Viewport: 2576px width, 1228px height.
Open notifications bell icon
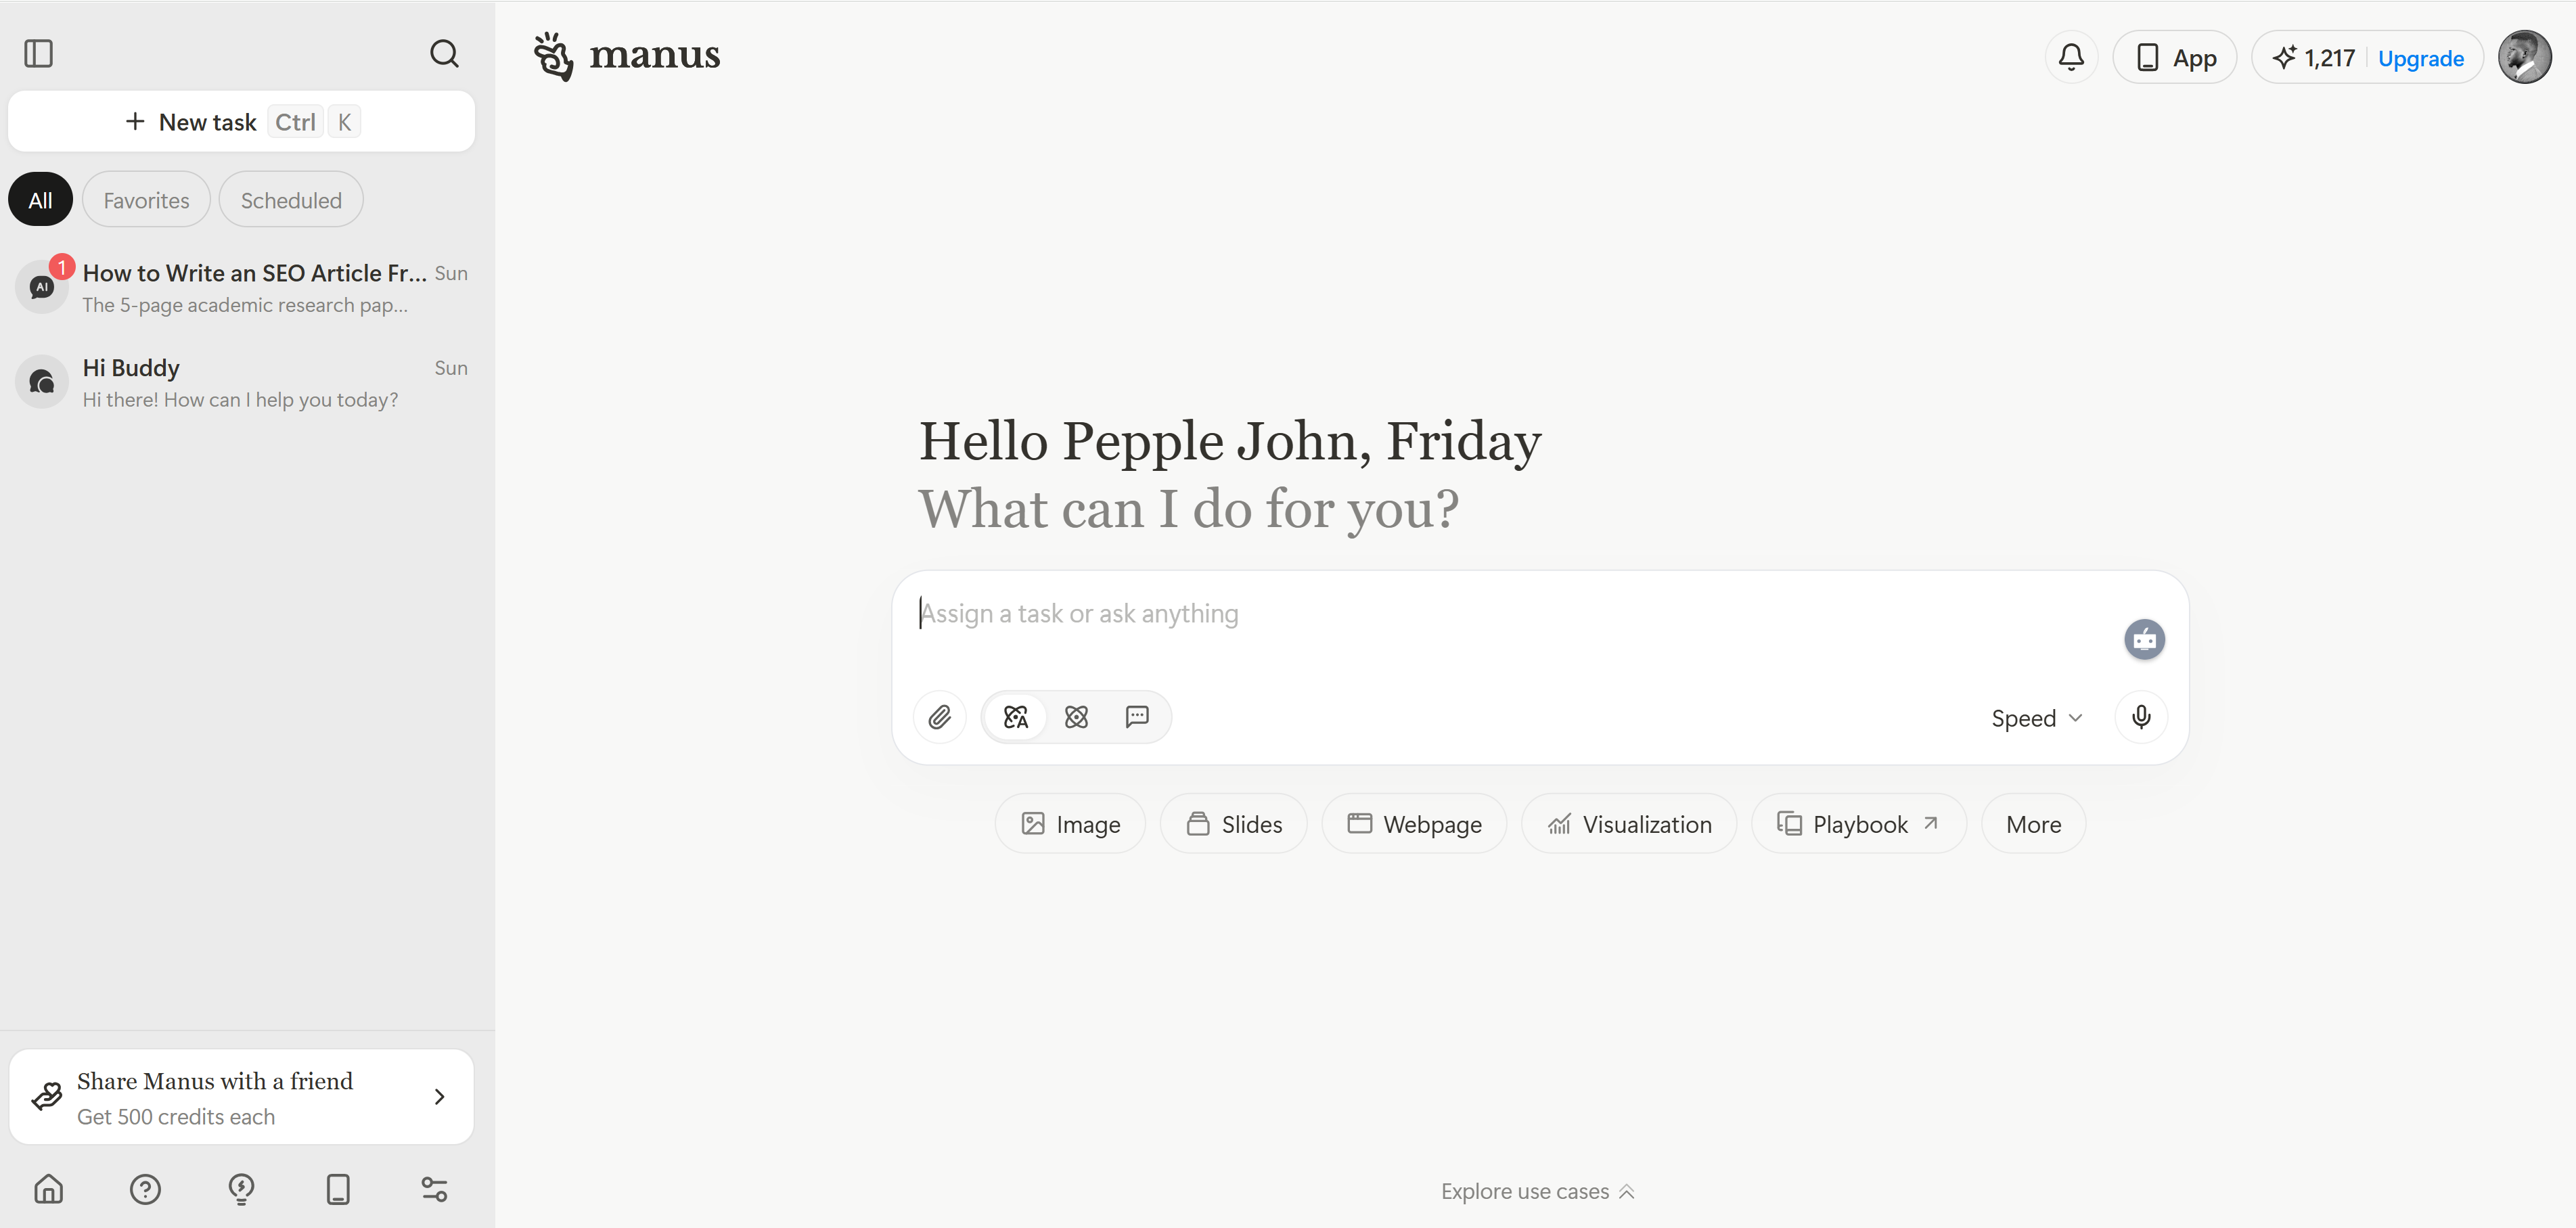coord(2071,58)
